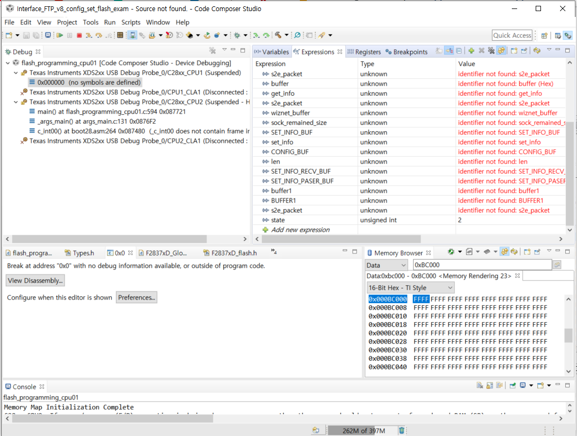Click Pin icon in Memory Browser toolbar
The image size is (577, 436).
(x=537, y=252)
